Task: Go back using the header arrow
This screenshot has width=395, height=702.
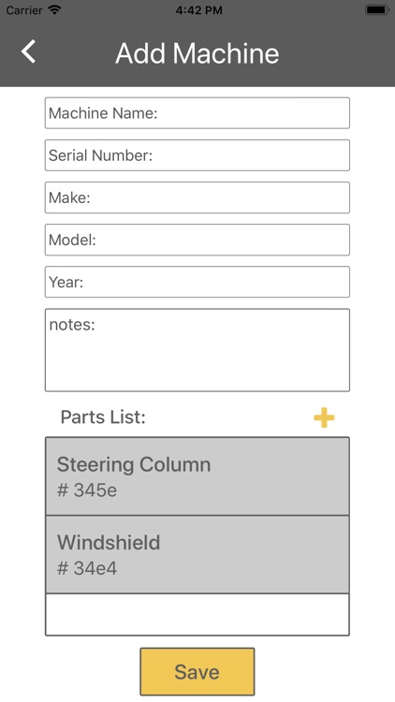Action: point(28,51)
